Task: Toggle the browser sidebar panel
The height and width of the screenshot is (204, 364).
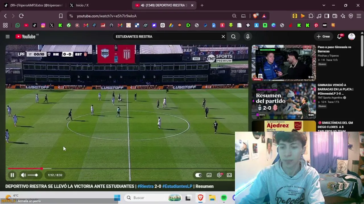Action: [x=327, y=16]
